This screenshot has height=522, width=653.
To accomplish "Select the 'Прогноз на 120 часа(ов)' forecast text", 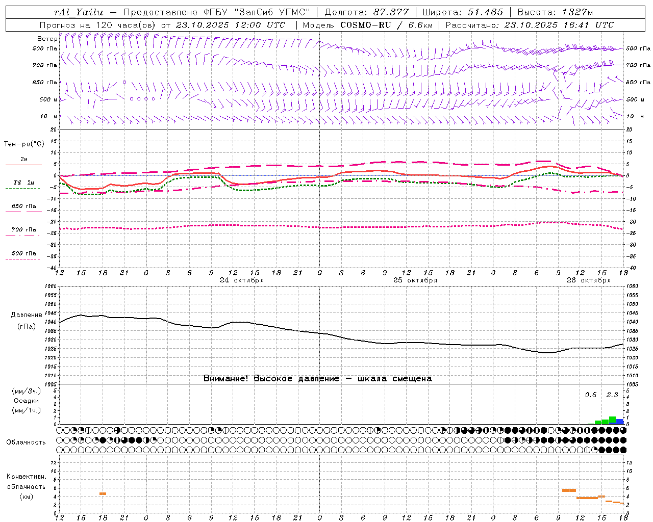I will coord(97,25).
